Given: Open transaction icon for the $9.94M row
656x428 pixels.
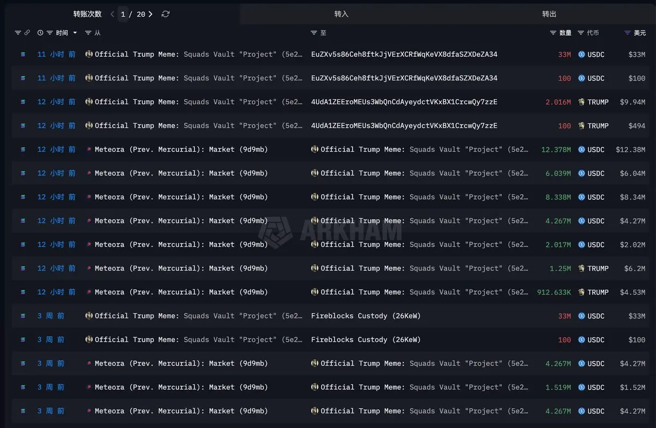Looking at the screenshot, I should pos(23,102).
